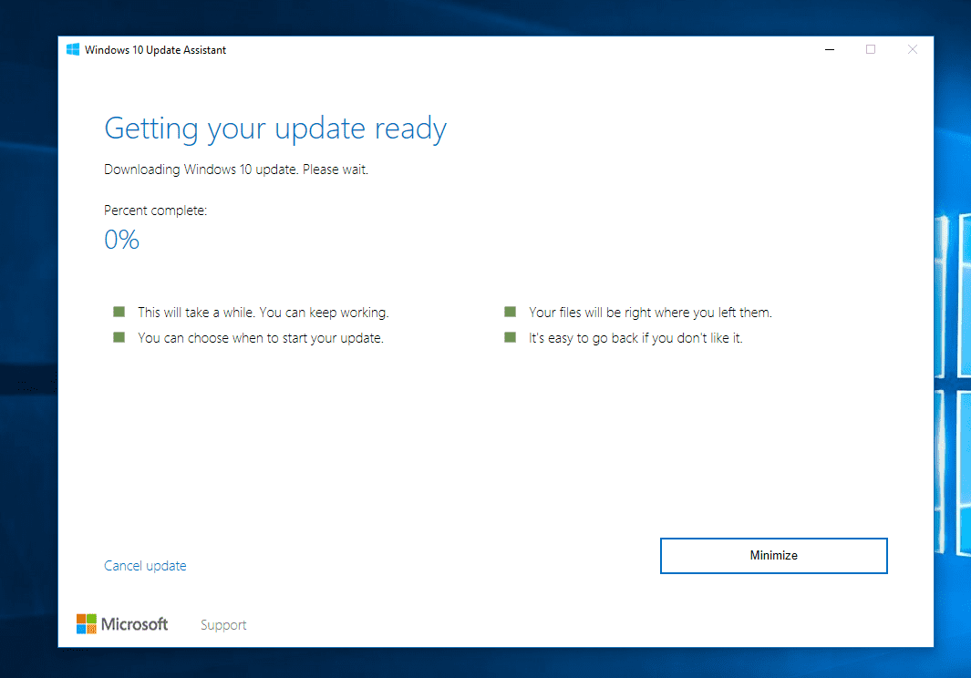
Task: Click green bullet beside 'Your files will be right'
Action: coord(510,312)
